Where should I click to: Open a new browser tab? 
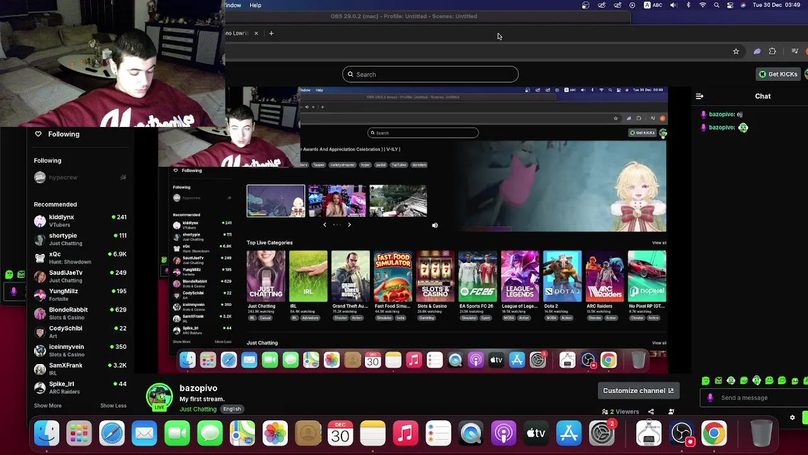click(x=271, y=33)
